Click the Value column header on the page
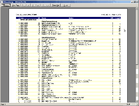The height and width of the screenshot is (106, 139). pos(71,18)
